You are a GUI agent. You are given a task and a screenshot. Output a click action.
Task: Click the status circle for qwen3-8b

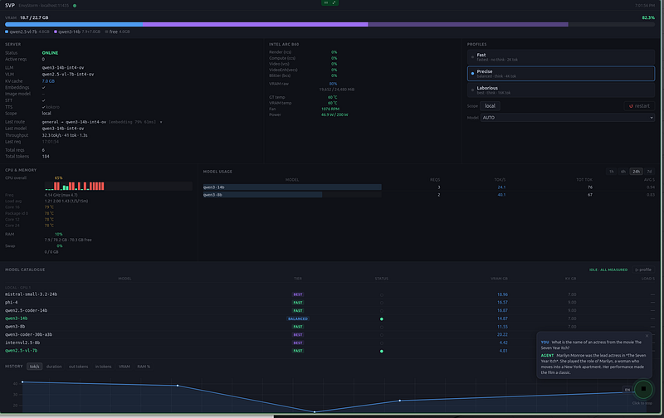point(382,327)
